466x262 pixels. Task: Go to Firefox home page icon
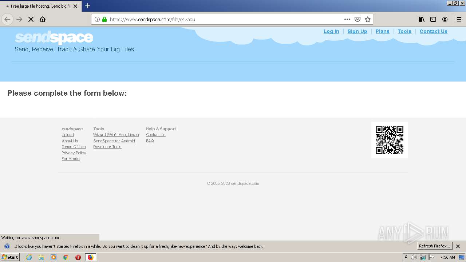(x=43, y=19)
